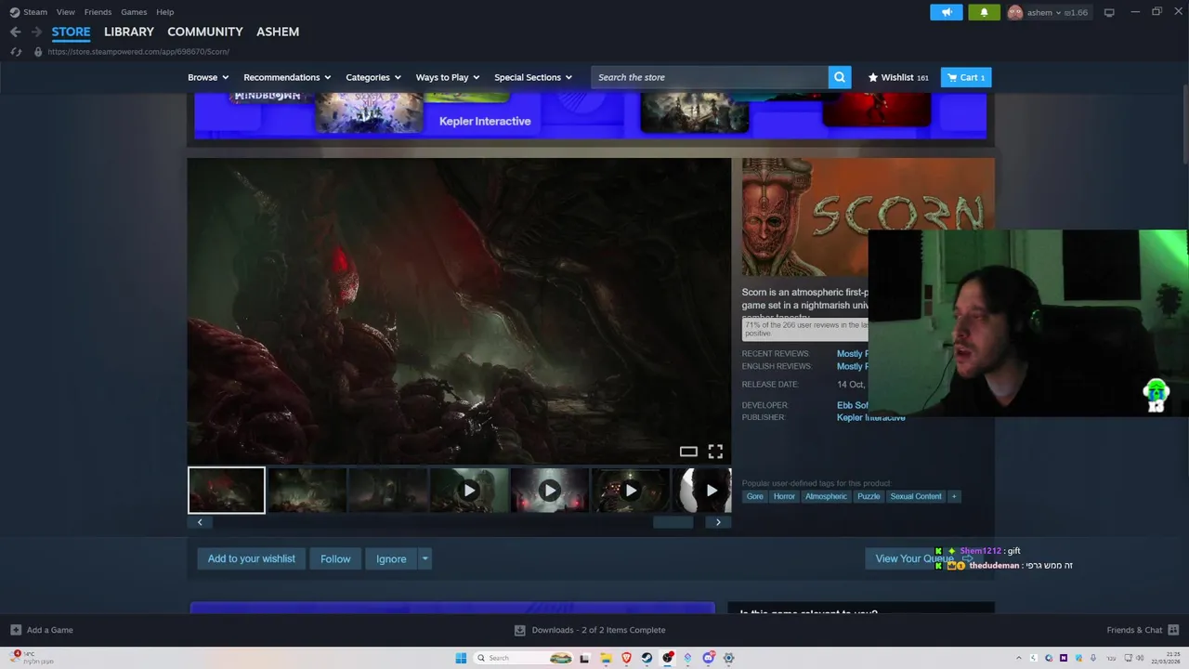
Task: Switch to the COMMUNITY tab
Action: 205,32
